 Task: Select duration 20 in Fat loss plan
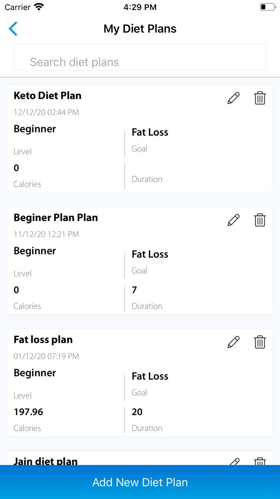click(x=137, y=412)
